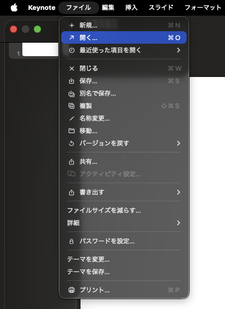Image resolution: width=225 pixels, height=309 pixels.
Task: Click the folder icon beside 移動...
Action: click(72, 131)
